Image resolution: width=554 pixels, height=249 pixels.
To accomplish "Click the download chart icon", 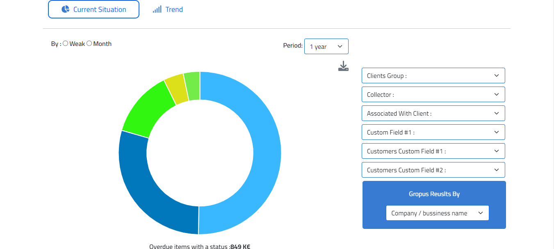I will 343,66.
